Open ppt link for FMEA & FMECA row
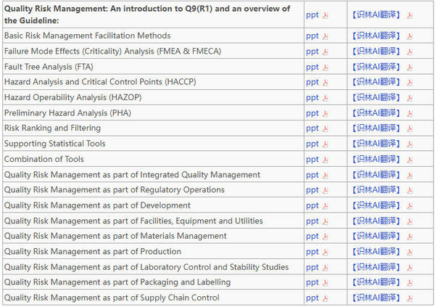Viewport: 435px width, 307px height. 312,52
